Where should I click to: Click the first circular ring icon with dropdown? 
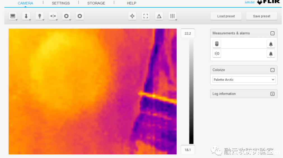(x=66, y=16)
